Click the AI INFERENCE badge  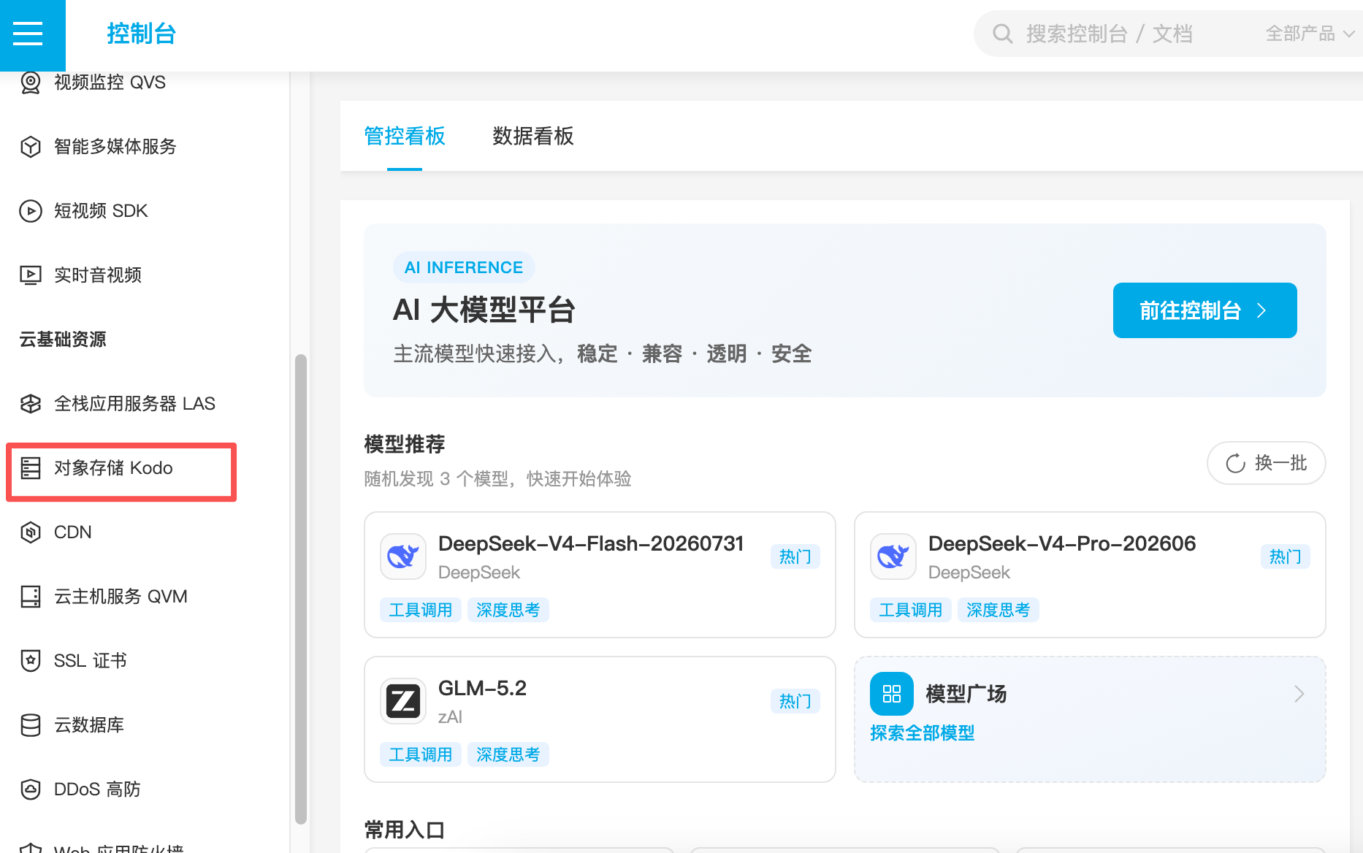[464, 267]
